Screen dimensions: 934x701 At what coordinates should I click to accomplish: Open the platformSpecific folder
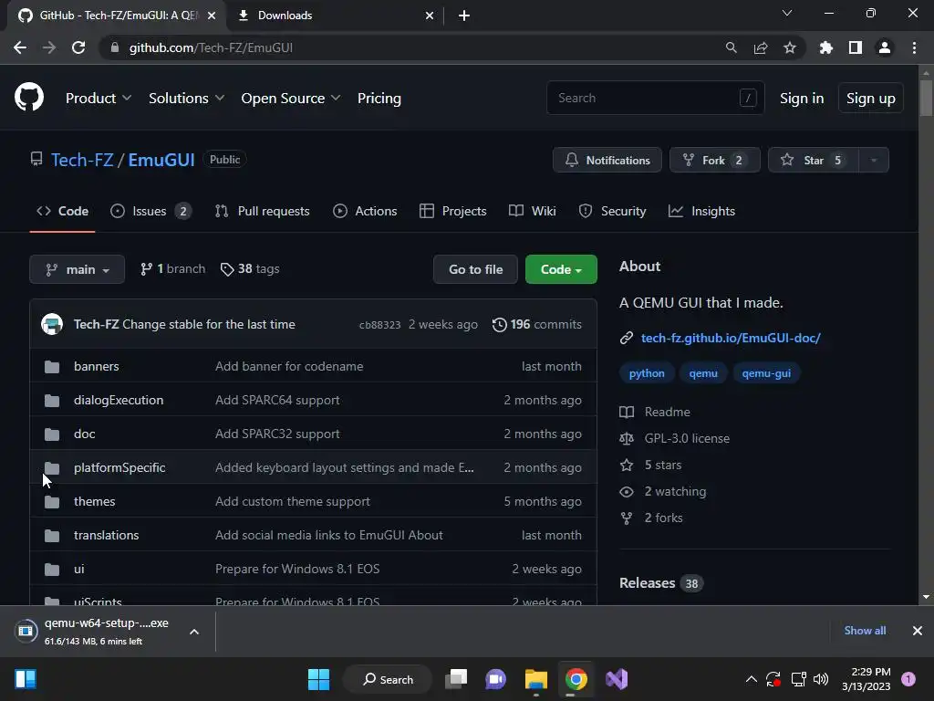point(119,468)
